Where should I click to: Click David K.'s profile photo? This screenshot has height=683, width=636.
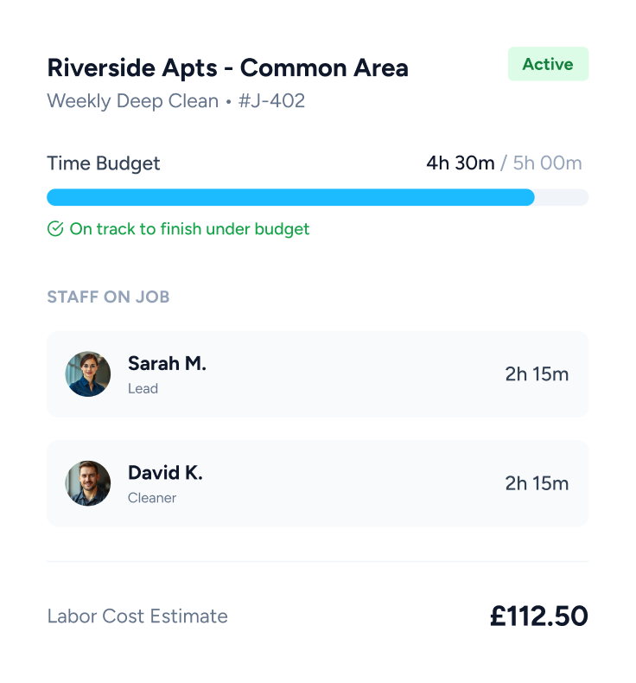pyautogui.click(x=88, y=483)
